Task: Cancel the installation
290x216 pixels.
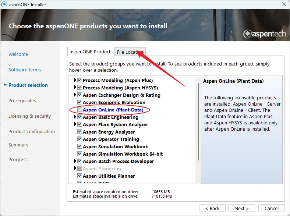Action: coord(271,208)
